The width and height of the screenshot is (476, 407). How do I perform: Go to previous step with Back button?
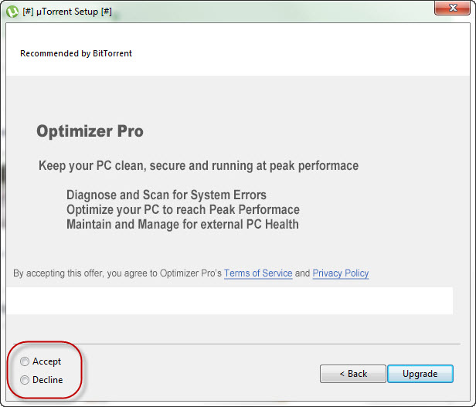[x=352, y=374]
